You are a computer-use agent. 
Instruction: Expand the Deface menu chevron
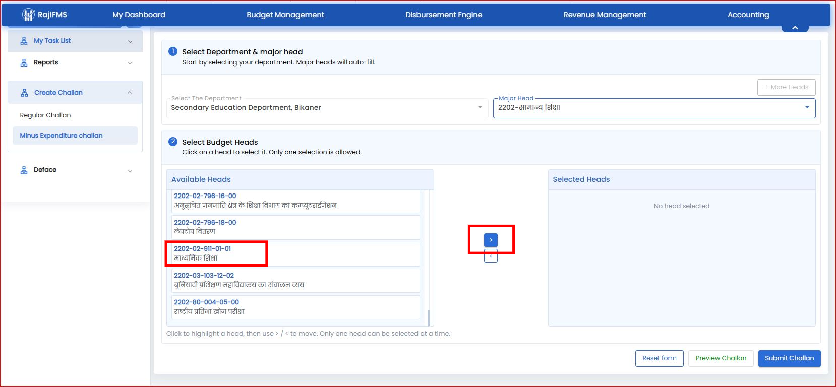130,171
